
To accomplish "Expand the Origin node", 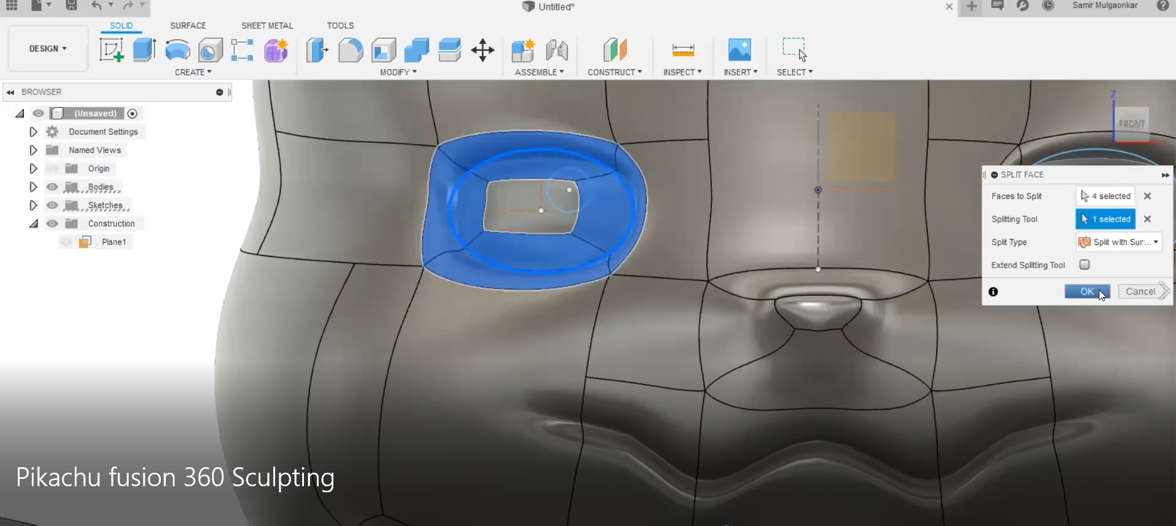I will (33, 168).
